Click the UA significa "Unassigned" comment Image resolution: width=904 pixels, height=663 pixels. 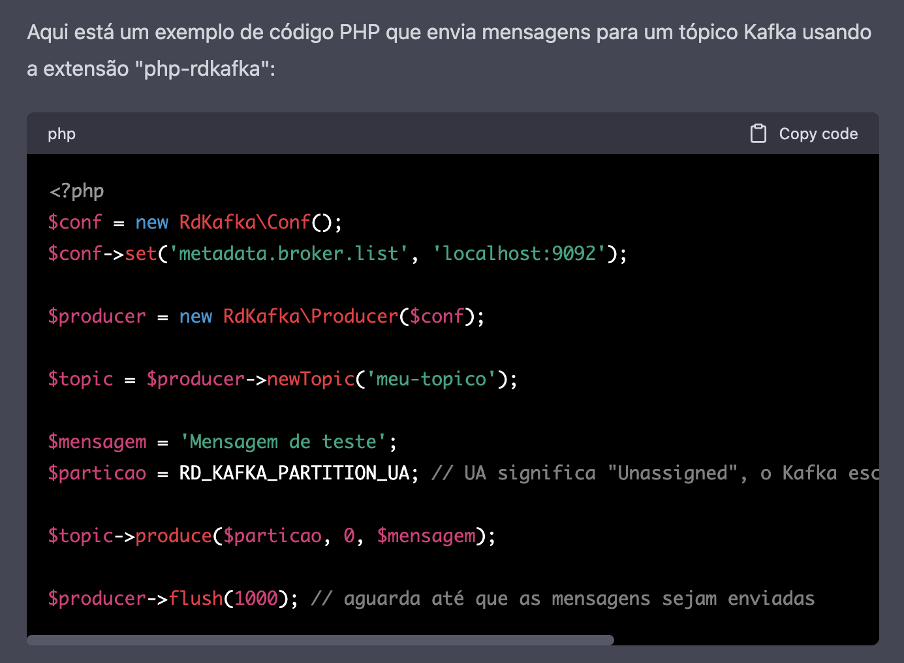point(655,473)
